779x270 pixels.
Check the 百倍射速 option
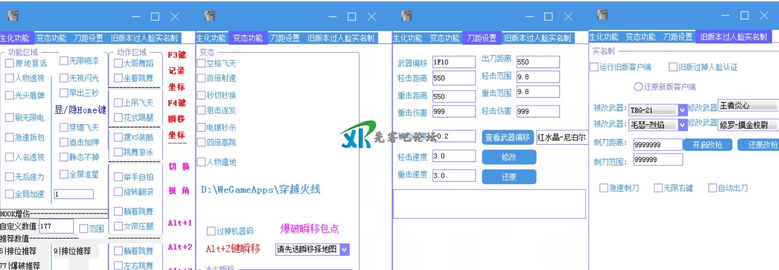(x=201, y=78)
